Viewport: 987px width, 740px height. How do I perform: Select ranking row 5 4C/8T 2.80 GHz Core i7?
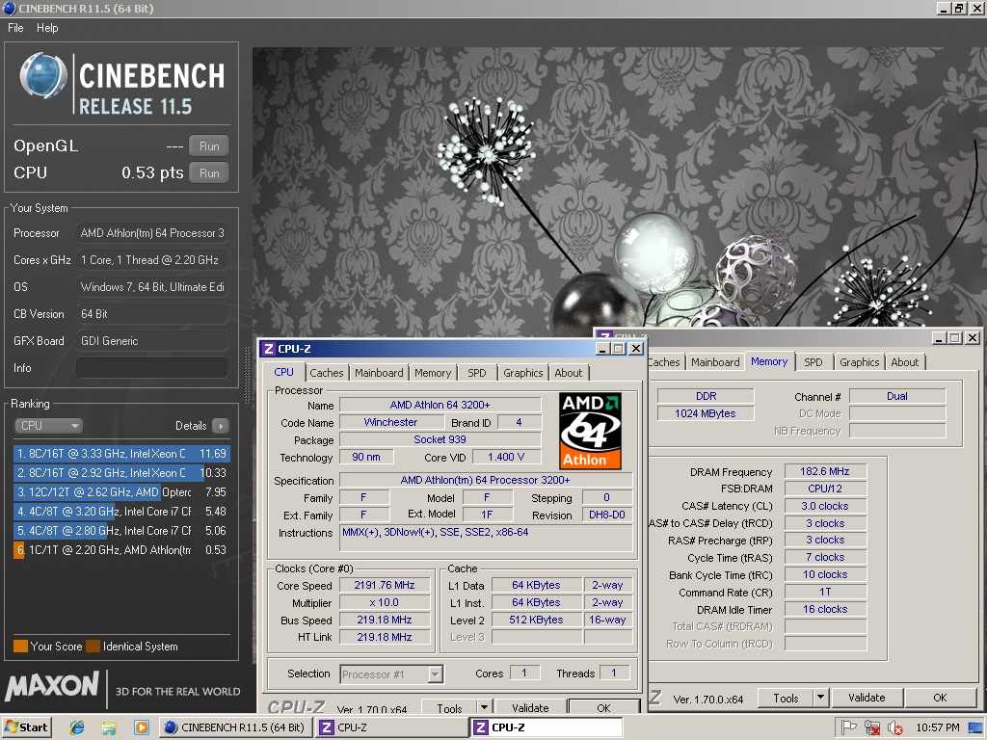(x=120, y=531)
